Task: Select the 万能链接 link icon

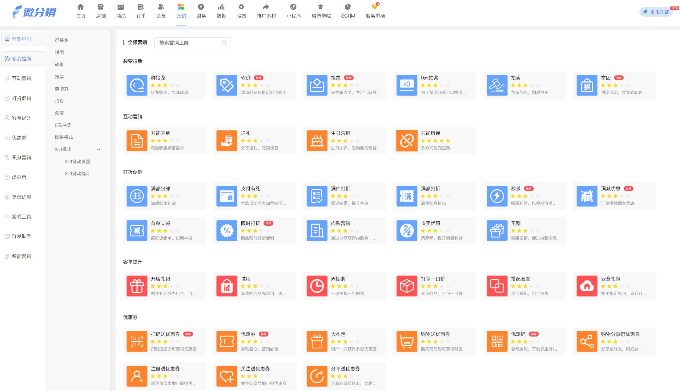Action: [x=407, y=141]
